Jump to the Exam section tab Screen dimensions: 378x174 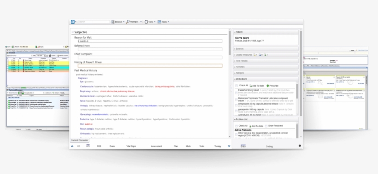coord(112,146)
